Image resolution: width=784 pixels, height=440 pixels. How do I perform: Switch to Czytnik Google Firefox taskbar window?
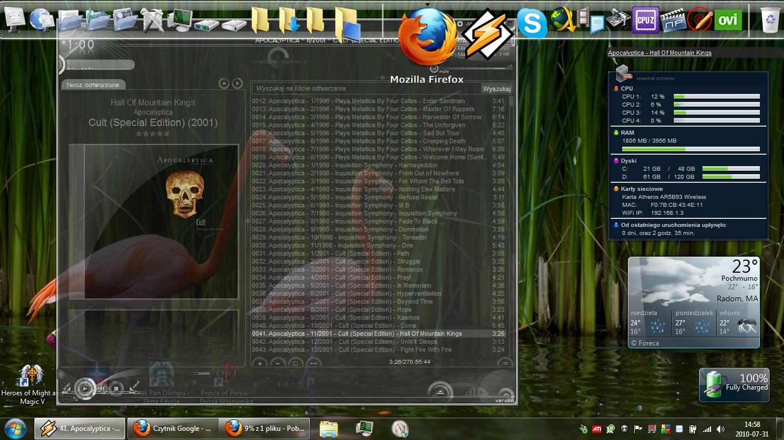coord(173,429)
